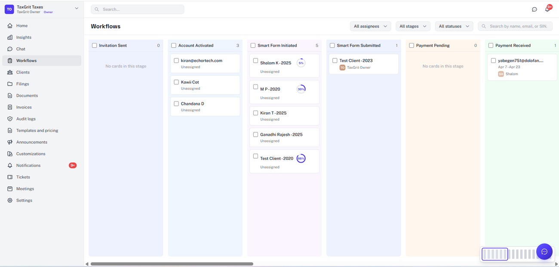Click the Owner role badge
Screen dimensions: 559x267
click(48, 12)
